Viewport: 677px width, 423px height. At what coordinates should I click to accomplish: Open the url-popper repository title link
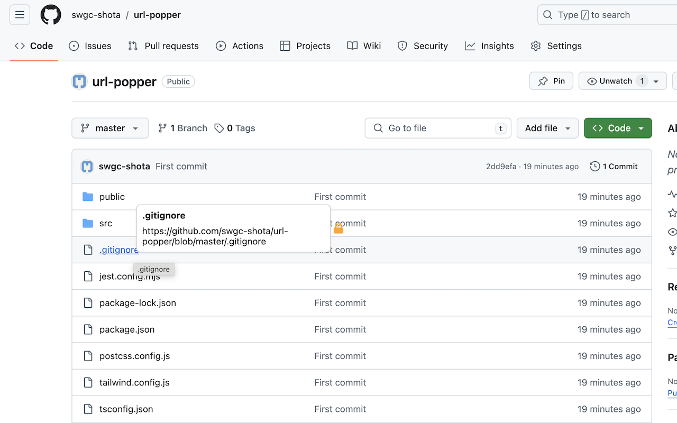click(x=124, y=82)
